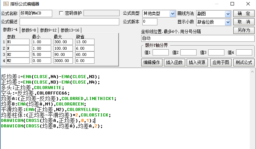This screenshot has height=149, width=256.
Task: Expand the 画线方法 dropdown
Action: [213, 14]
